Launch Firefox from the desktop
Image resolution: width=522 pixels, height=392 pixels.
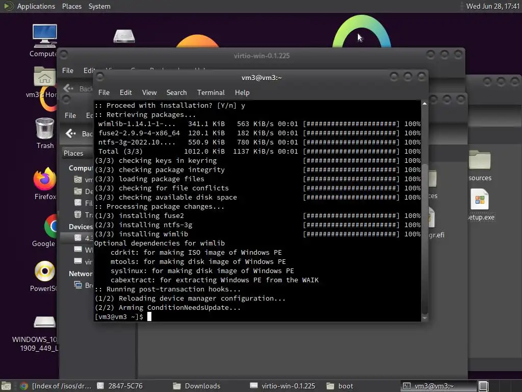coord(45,179)
